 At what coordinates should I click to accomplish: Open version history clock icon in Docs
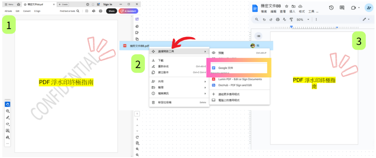[x=331, y=8]
